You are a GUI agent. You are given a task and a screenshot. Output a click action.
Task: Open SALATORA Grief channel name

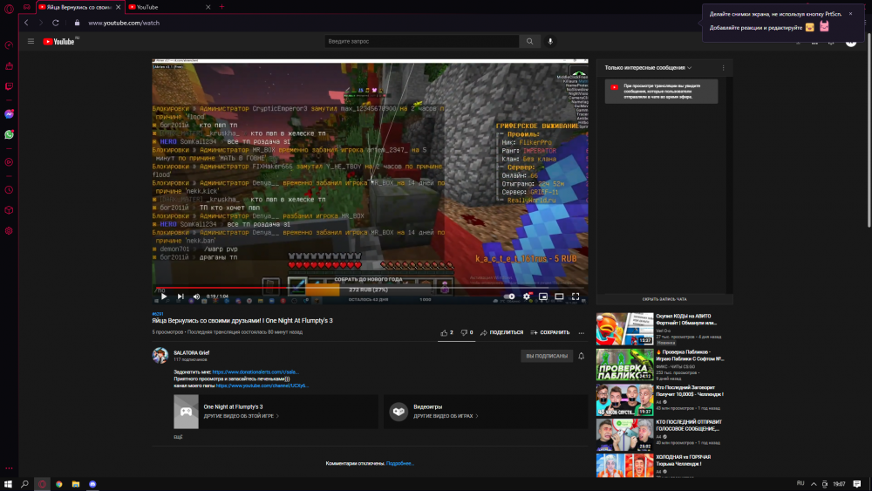point(191,352)
